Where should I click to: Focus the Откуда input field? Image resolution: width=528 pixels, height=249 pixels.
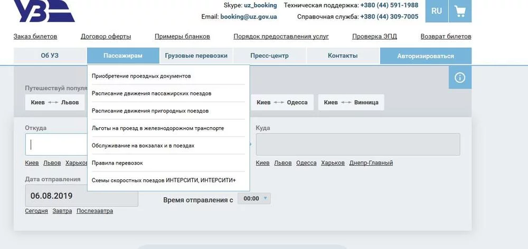[x=56, y=145]
